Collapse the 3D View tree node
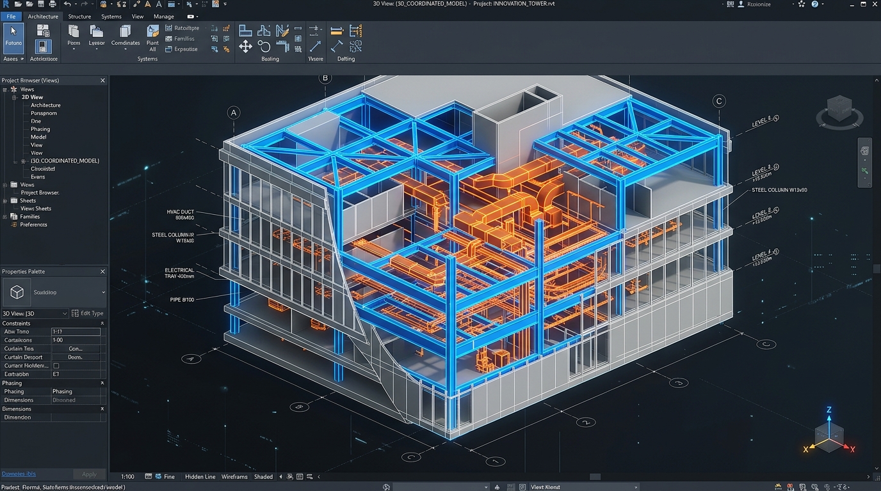Image resolution: width=881 pixels, height=491 pixels. (x=14, y=97)
